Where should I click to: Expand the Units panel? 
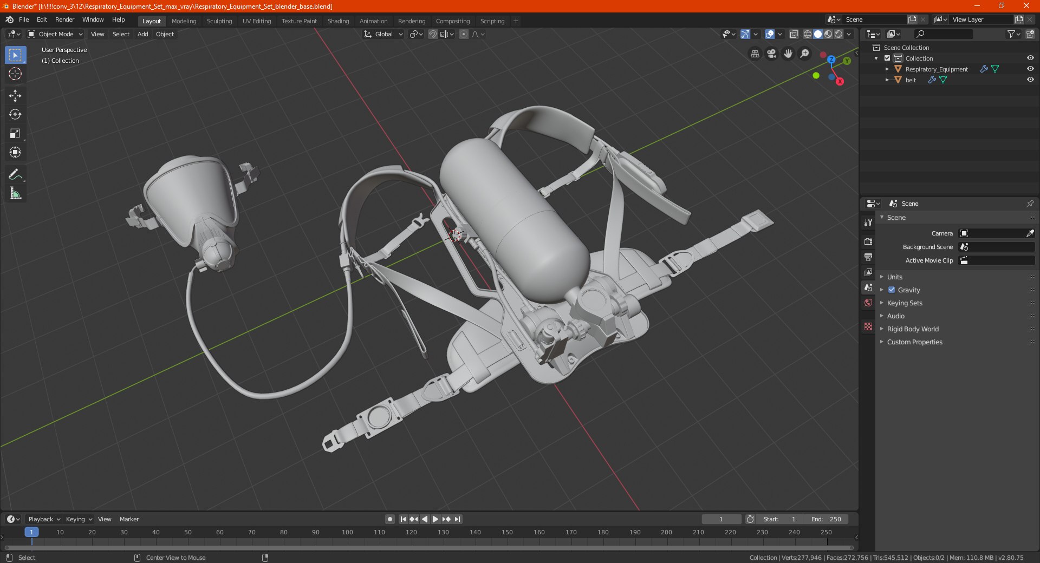pos(894,277)
